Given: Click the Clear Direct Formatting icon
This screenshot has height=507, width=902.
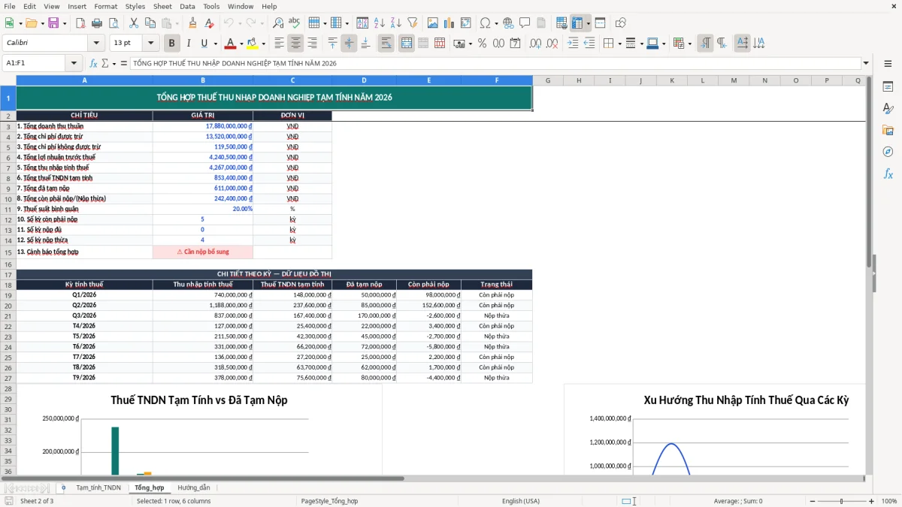Looking at the screenshot, I should pyautogui.click(x=208, y=23).
